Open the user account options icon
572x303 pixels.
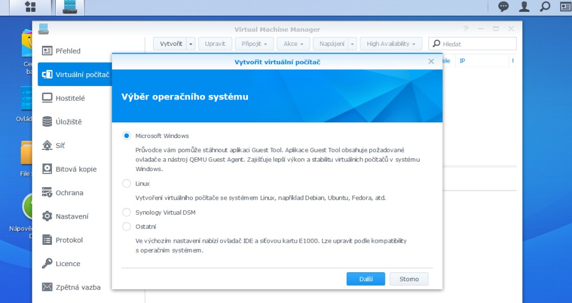(x=524, y=7)
